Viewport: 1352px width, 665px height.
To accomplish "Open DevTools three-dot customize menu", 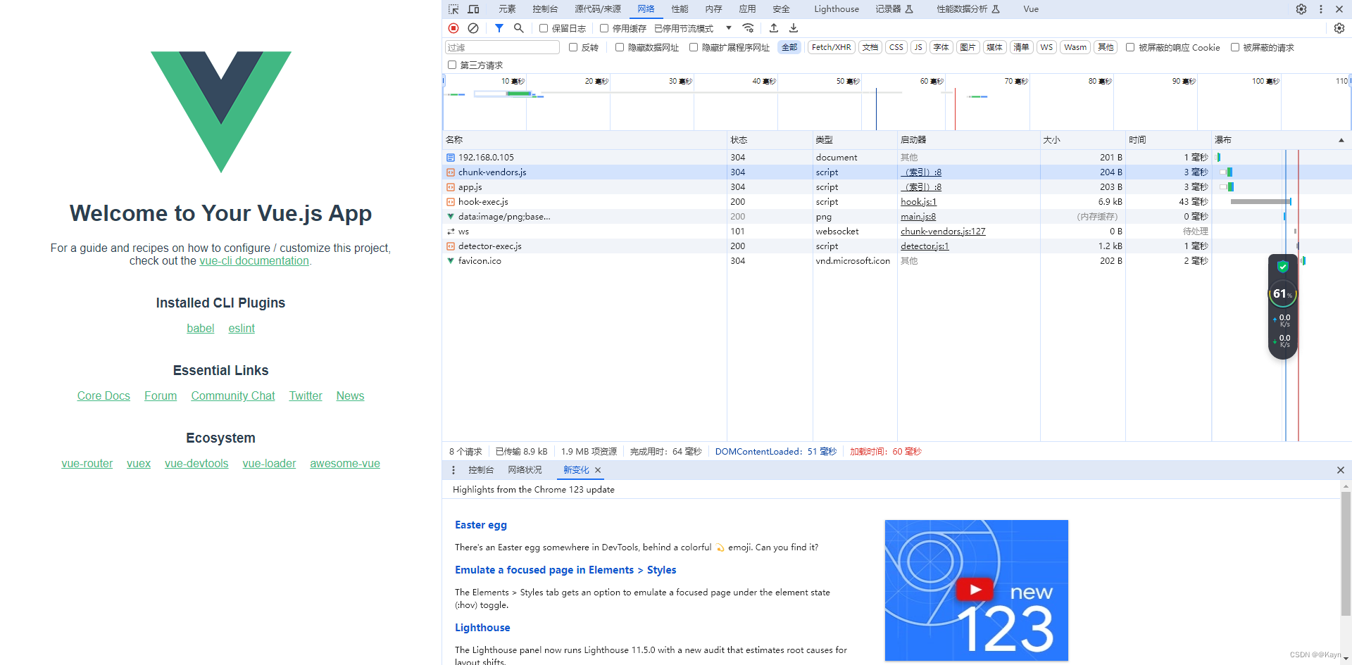I will pyautogui.click(x=1321, y=9).
